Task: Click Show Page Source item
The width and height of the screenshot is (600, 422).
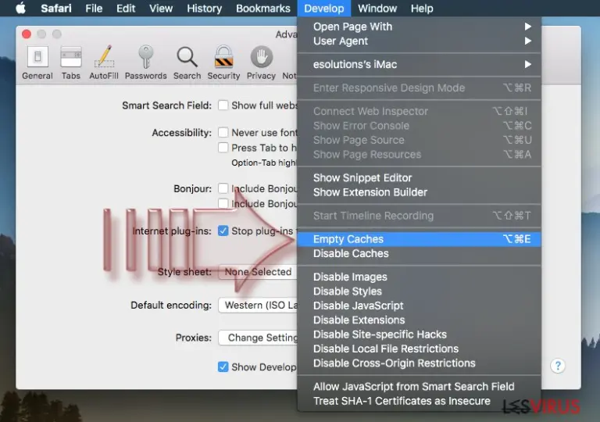Action: (419, 140)
